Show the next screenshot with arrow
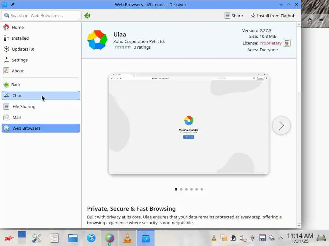This screenshot has height=246, width=329. pyautogui.click(x=281, y=125)
